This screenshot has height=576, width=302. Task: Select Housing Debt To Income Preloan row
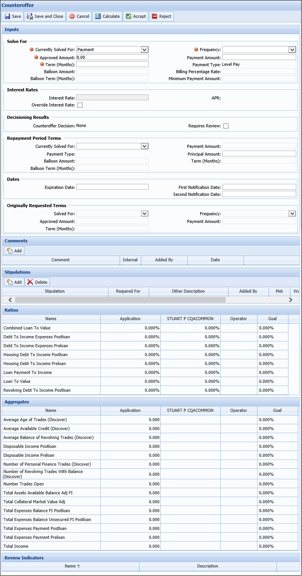pos(145,363)
